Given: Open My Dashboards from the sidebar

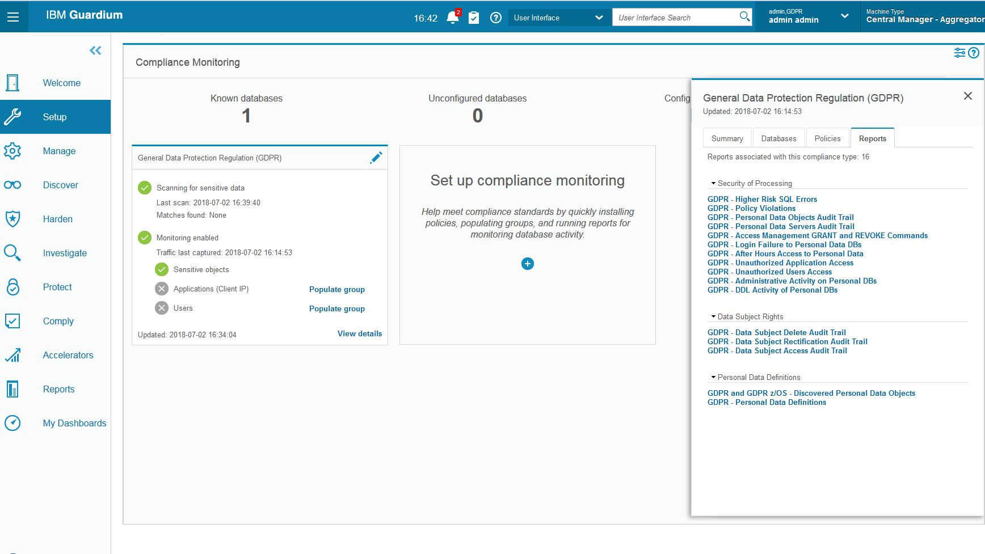Looking at the screenshot, I should click(74, 423).
